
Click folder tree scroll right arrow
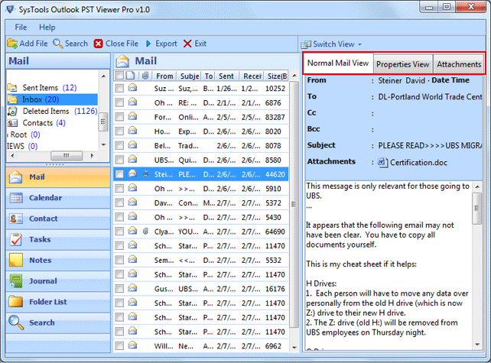click(x=92, y=156)
